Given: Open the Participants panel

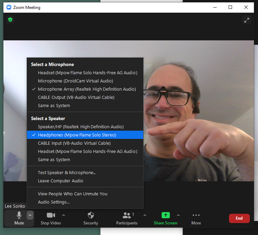Looking at the screenshot, I should click(x=127, y=218).
